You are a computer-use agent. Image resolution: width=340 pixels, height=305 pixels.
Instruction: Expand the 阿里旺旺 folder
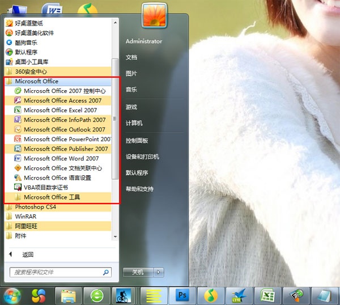[58, 226]
